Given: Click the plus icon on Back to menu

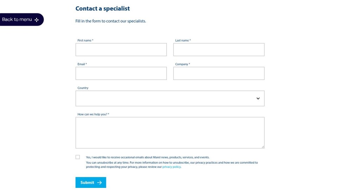Looking at the screenshot, I should [37, 20].
